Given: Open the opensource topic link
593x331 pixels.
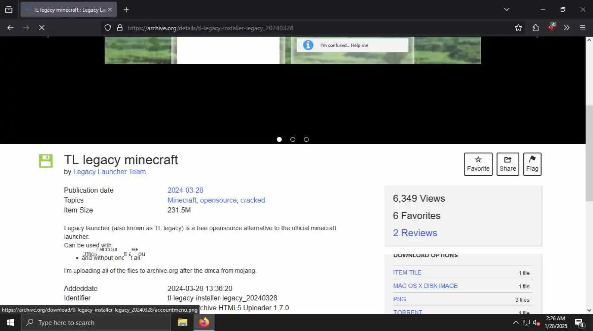Looking at the screenshot, I should point(218,200).
